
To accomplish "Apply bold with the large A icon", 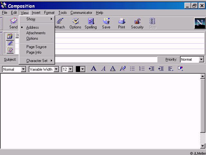I will (94, 69).
